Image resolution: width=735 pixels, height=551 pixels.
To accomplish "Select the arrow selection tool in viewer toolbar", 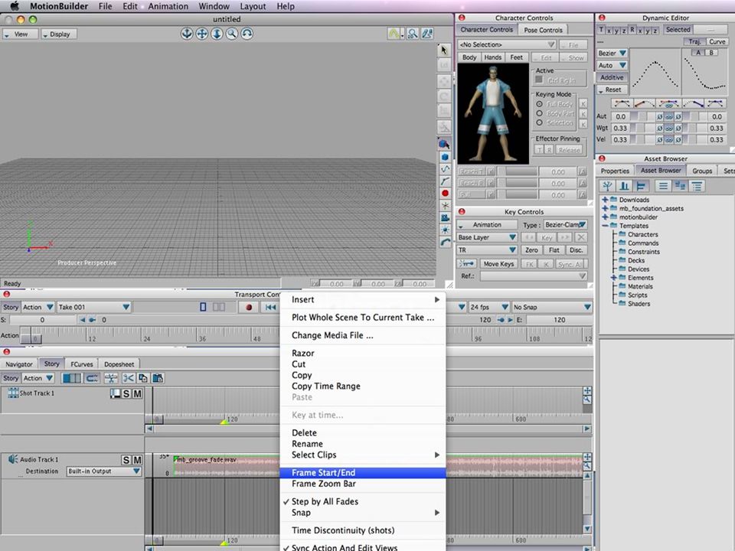I will click(444, 50).
